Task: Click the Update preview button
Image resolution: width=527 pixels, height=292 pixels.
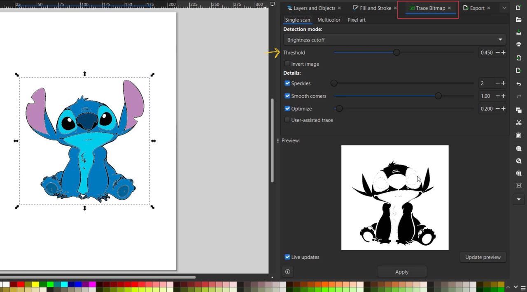Action: pos(483,257)
